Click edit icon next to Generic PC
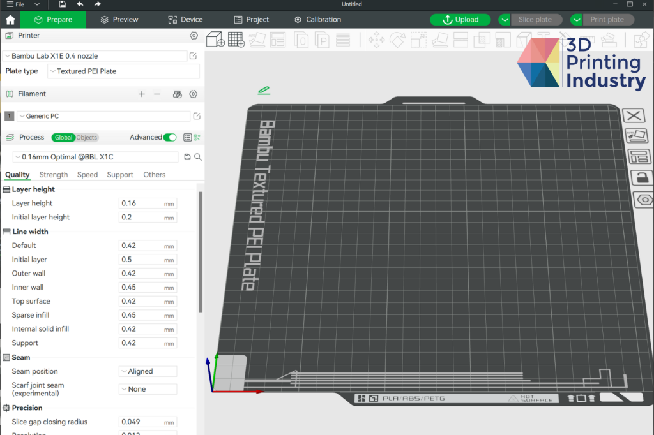Screen dimensions: 654x435 (x=197, y=116)
